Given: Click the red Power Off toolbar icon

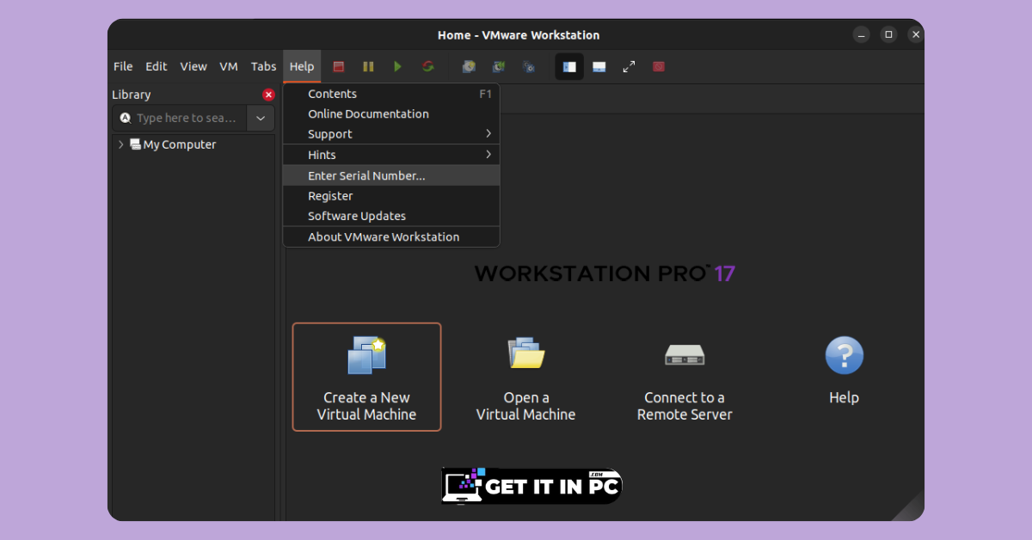Looking at the screenshot, I should [x=339, y=66].
